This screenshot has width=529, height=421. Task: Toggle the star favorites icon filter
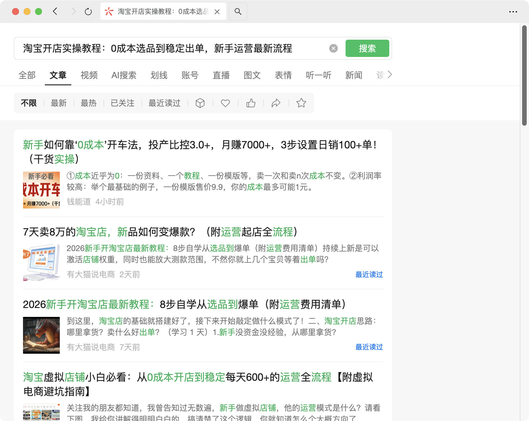301,103
